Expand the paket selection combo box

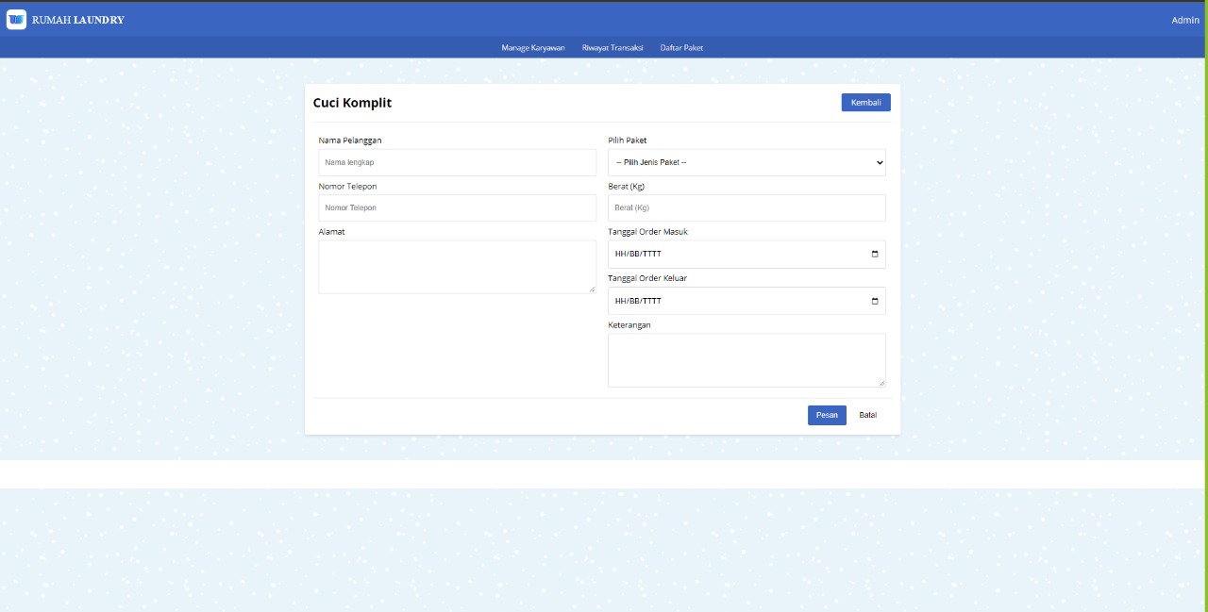pyautogui.click(x=746, y=161)
